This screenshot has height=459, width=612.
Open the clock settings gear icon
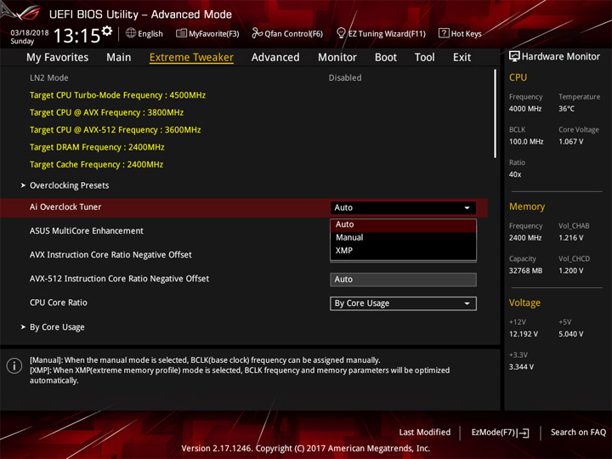pyautogui.click(x=107, y=31)
